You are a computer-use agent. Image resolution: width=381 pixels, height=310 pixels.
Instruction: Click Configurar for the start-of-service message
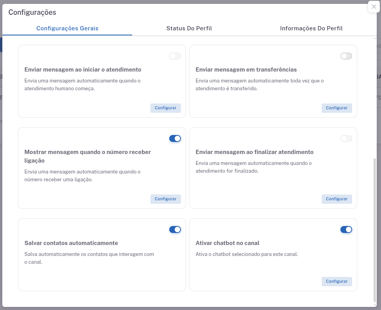[x=165, y=108]
